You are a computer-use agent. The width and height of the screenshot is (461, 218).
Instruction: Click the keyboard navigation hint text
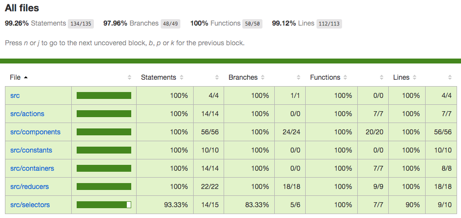point(125,43)
